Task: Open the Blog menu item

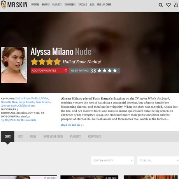Action: coord(92,5)
